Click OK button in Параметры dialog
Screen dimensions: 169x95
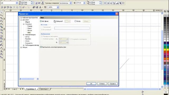[91, 84]
